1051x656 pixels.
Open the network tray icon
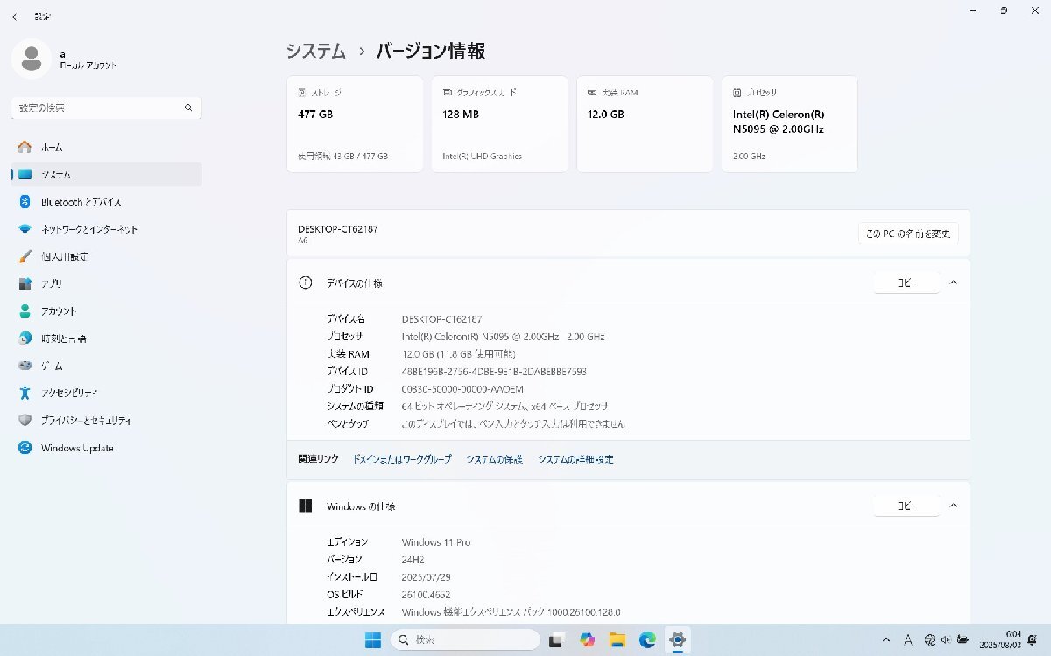tap(928, 639)
